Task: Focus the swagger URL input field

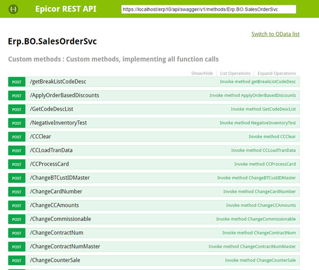Action: point(209,9)
